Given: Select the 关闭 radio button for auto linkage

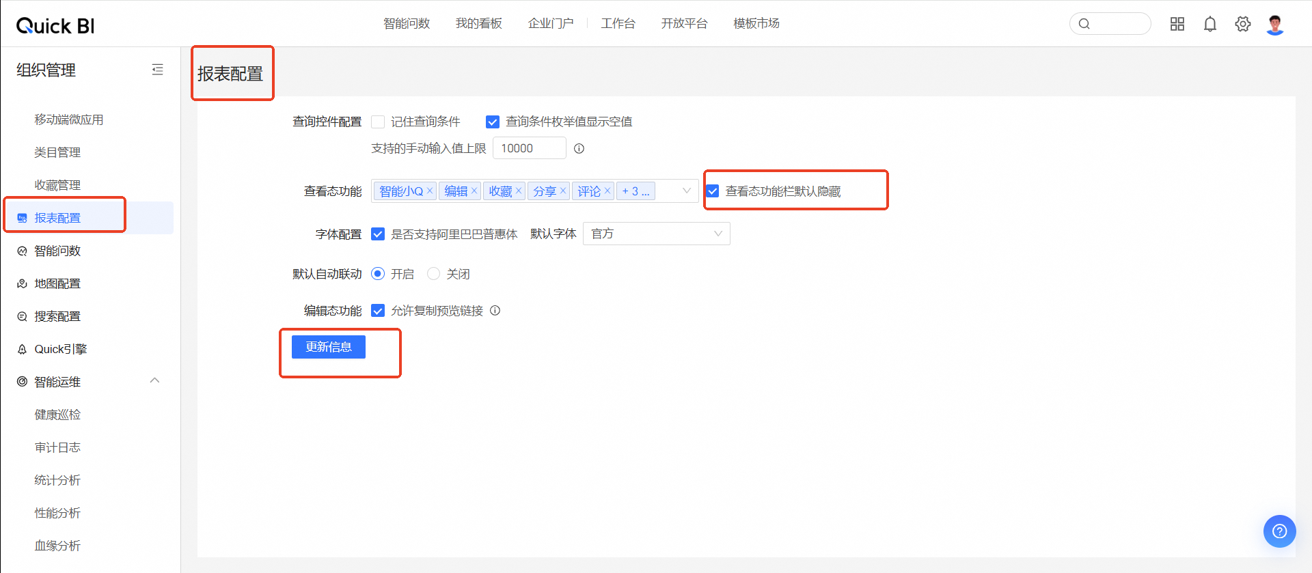Looking at the screenshot, I should [x=433, y=274].
